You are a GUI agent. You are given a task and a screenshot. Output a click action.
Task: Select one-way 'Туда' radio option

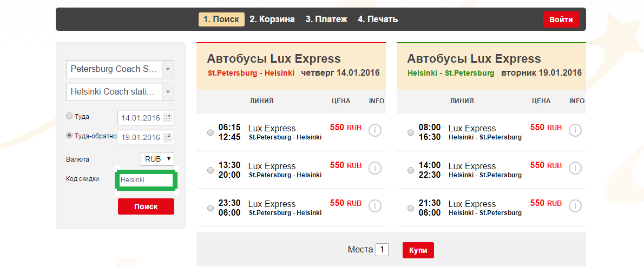(x=69, y=116)
